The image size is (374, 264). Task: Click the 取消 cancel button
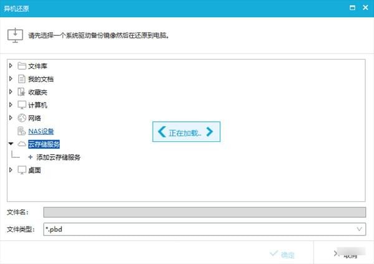point(345,254)
